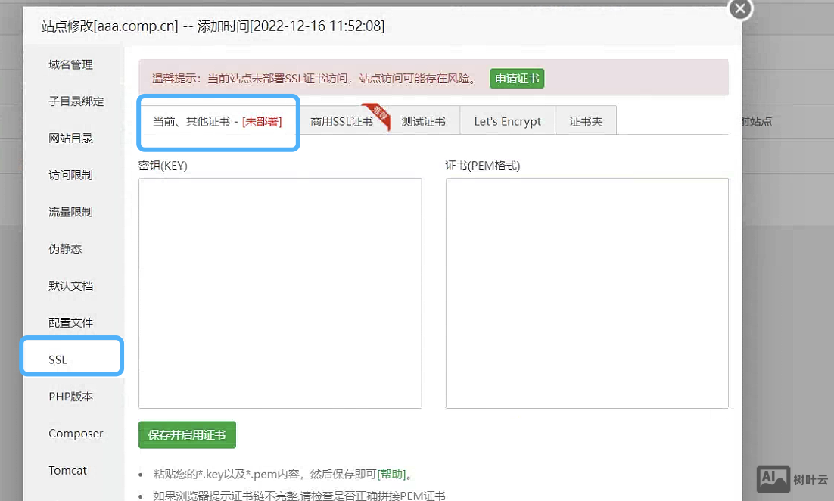Select the 当前、其他证书 tab
This screenshot has width=834, height=501.
pos(217,121)
